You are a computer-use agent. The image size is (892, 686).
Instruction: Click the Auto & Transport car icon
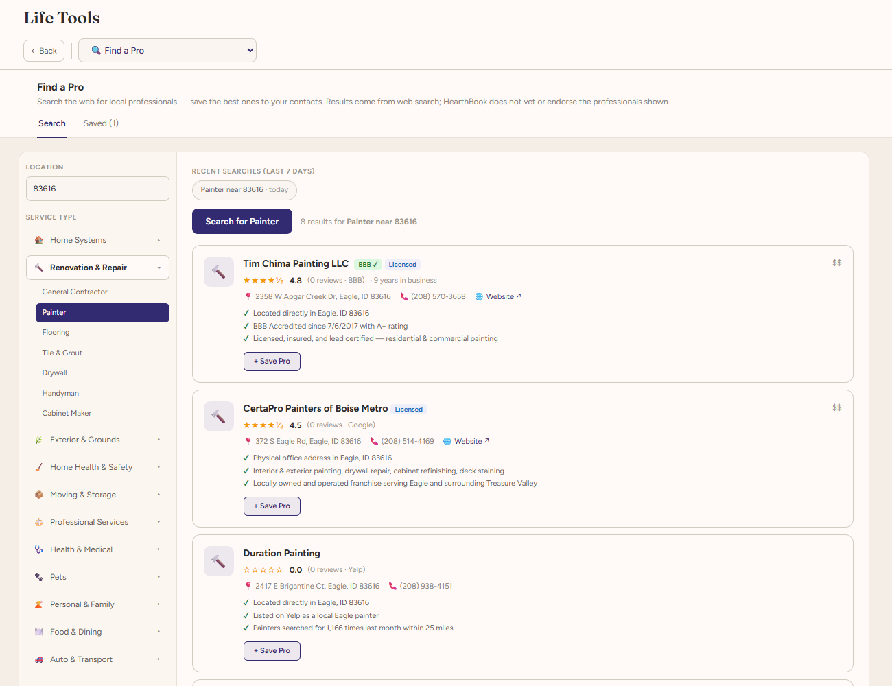[39, 659]
